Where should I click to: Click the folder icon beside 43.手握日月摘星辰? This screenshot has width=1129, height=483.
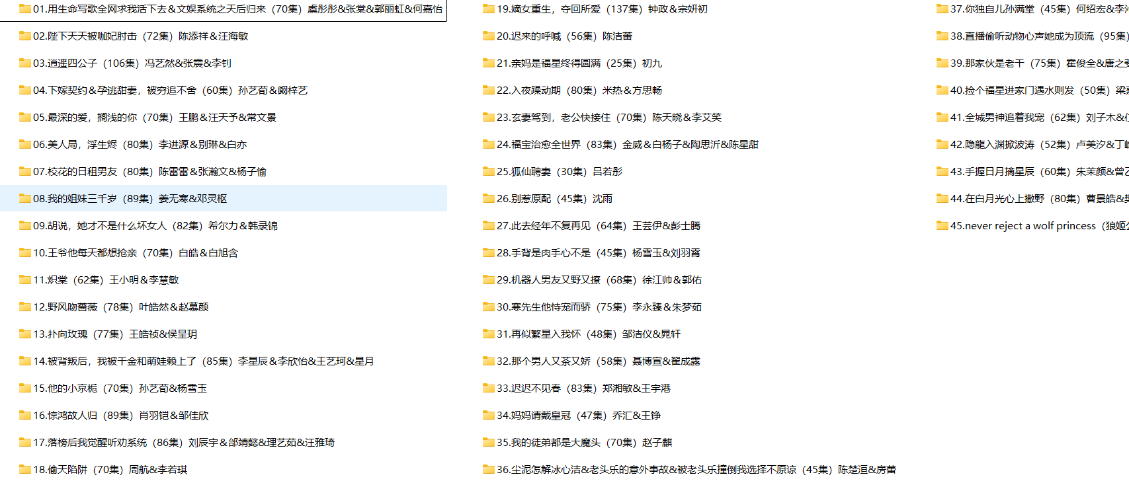tap(942, 171)
